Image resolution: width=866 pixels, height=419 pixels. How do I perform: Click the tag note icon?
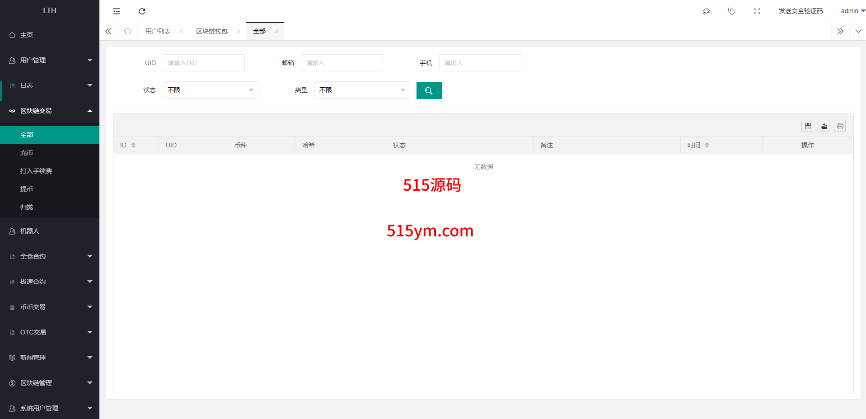pos(732,11)
